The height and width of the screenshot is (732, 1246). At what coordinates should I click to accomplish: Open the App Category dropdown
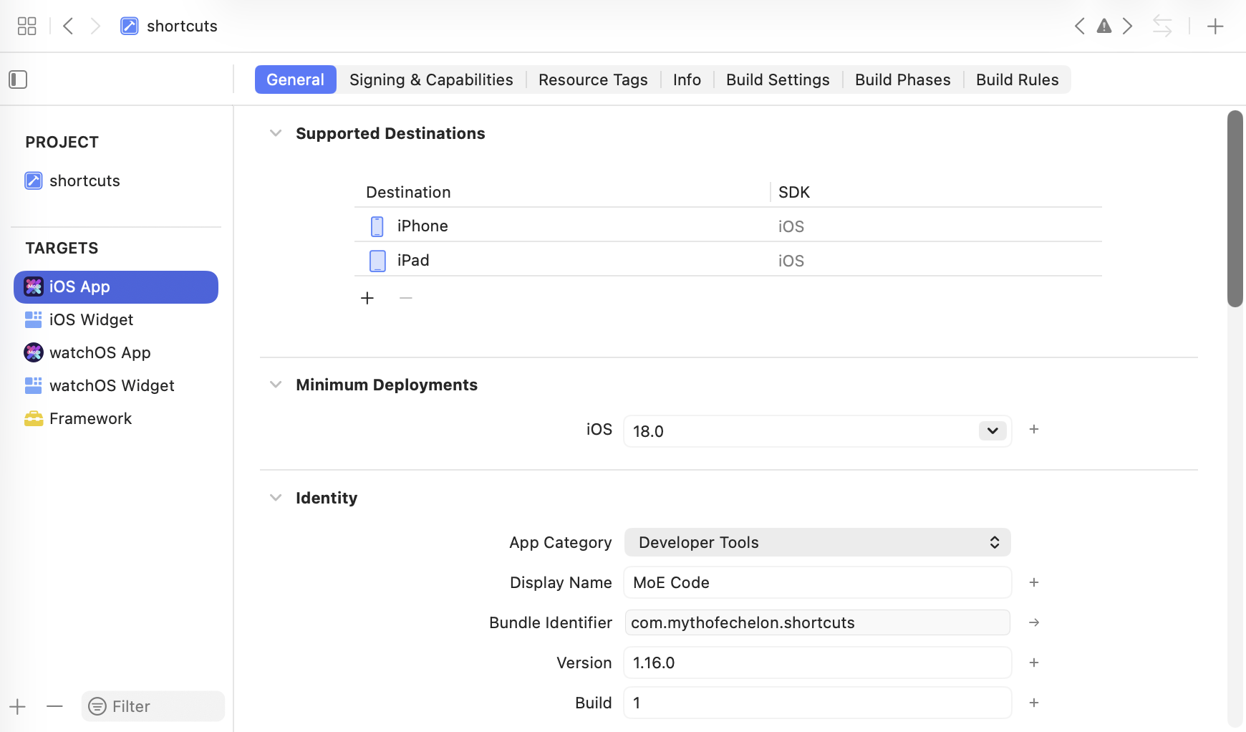point(818,542)
